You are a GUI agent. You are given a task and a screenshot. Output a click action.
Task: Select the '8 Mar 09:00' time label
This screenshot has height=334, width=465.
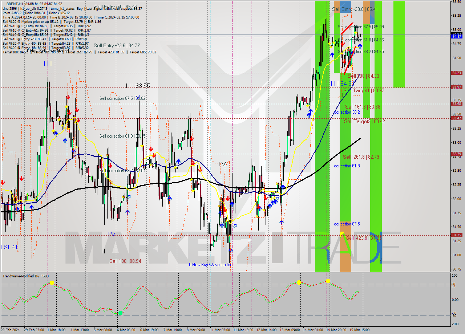(x=195, y=330)
